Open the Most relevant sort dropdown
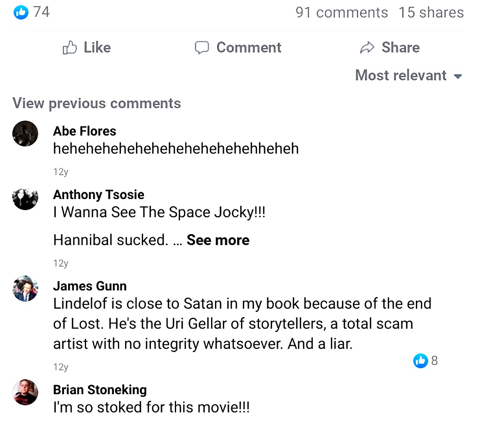This screenshot has width=478, height=426. tap(401, 75)
